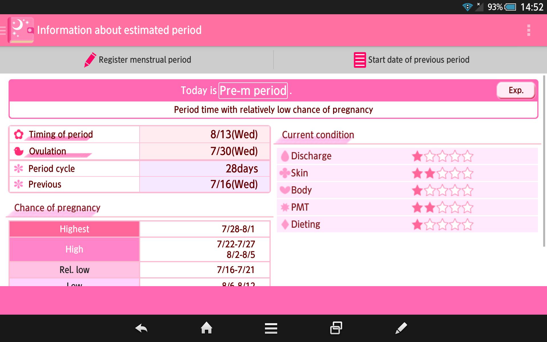Tap the Highest chance of pregnancy row
The image size is (547, 342).
[x=140, y=229]
